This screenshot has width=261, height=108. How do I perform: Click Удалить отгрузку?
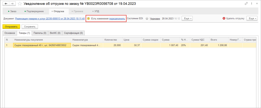pyautogui.click(x=235, y=18)
